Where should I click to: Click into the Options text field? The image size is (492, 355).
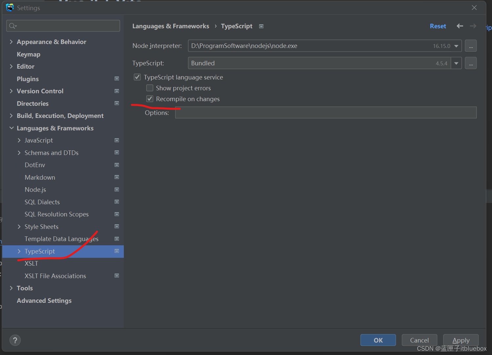[326, 113]
